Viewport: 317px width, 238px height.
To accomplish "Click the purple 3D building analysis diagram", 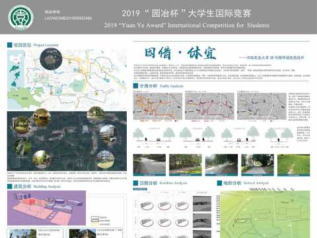I will (46, 208).
